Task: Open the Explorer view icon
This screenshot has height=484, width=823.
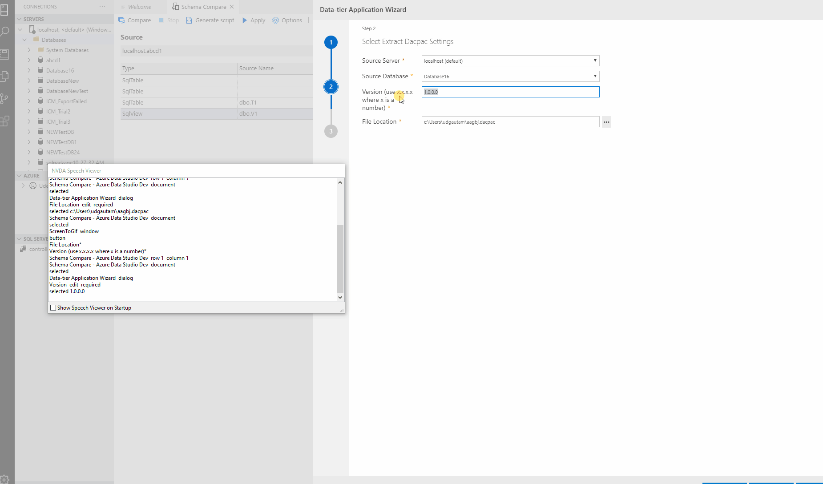Action: (5, 76)
